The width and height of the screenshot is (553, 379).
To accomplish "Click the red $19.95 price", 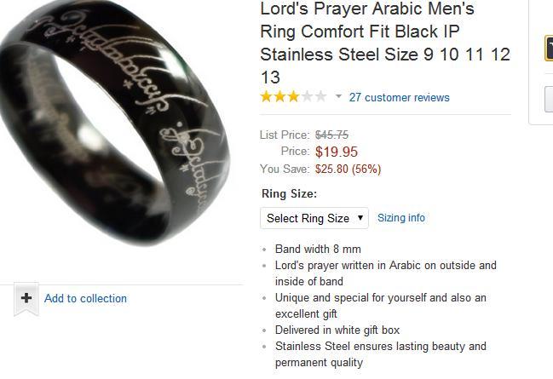I will click(x=337, y=152).
